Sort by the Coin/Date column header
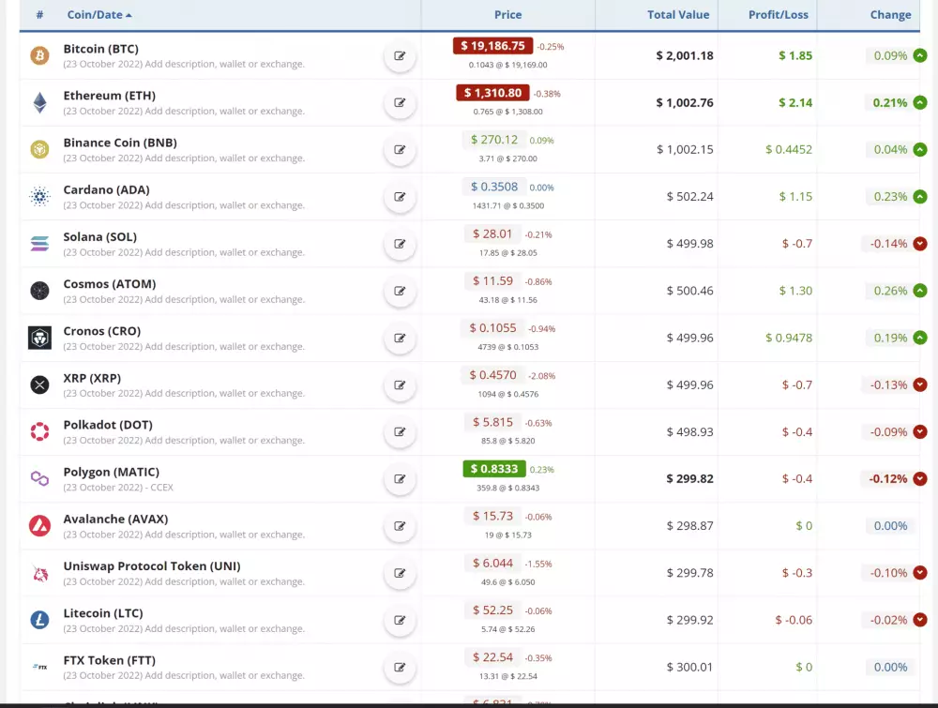Image resolution: width=938 pixels, height=708 pixels. pos(99,15)
